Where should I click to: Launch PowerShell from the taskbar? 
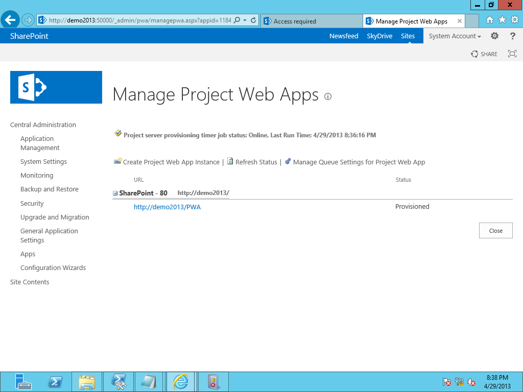point(55,382)
